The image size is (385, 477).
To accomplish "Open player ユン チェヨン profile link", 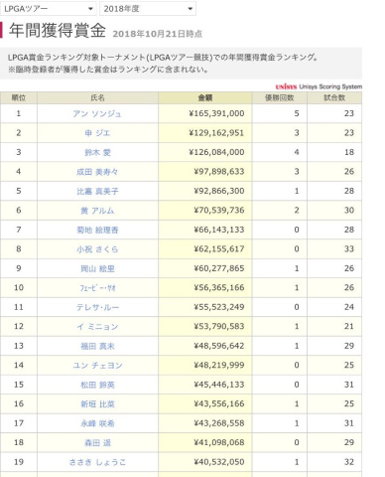I will coord(97,366).
